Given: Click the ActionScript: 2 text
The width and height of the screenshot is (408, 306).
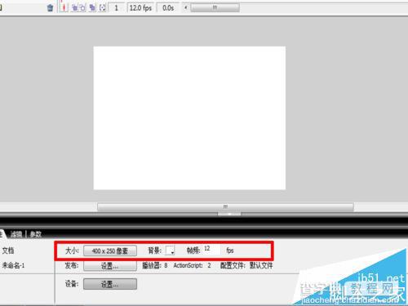Looking at the screenshot, I should tap(192, 265).
